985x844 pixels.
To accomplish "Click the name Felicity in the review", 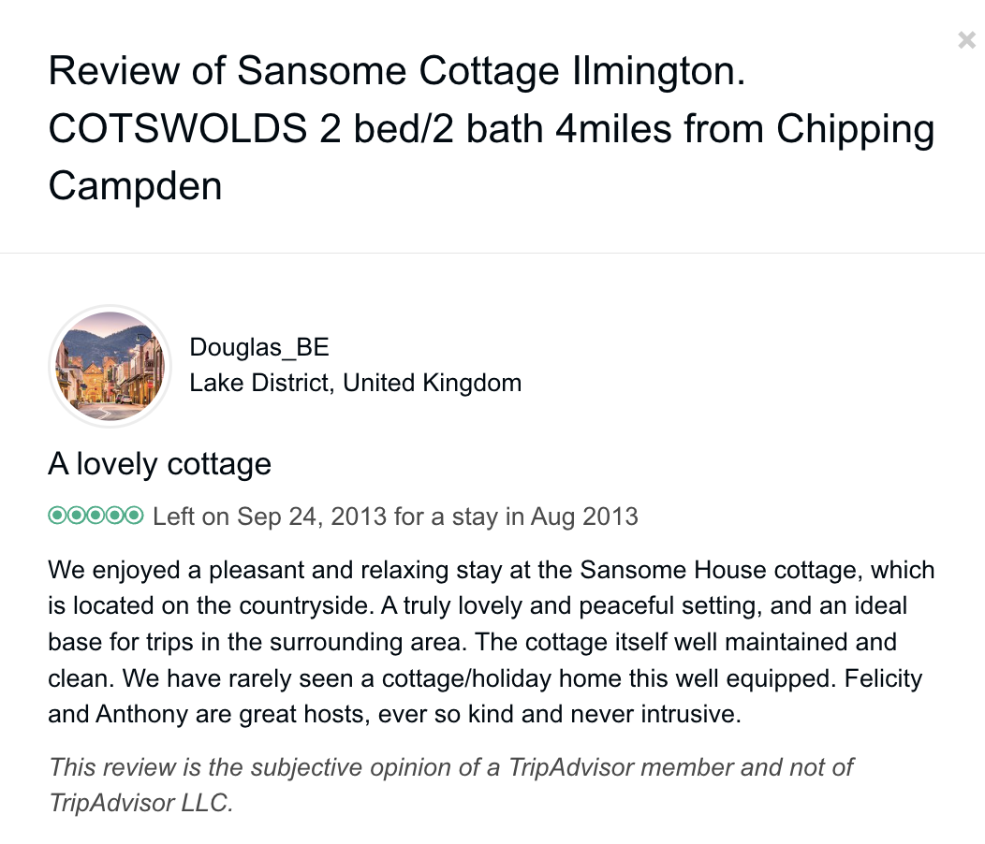I will tap(883, 678).
